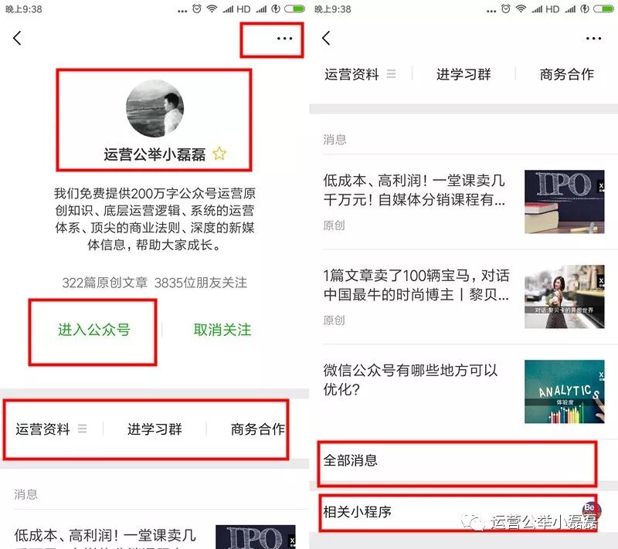Open the ANALYTICS article thumbnail
The height and width of the screenshot is (549, 618).
coord(564,391)
